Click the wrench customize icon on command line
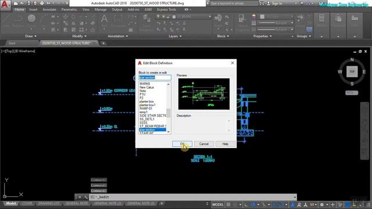This screenshot has width=372, height=209. pos(85,197)
